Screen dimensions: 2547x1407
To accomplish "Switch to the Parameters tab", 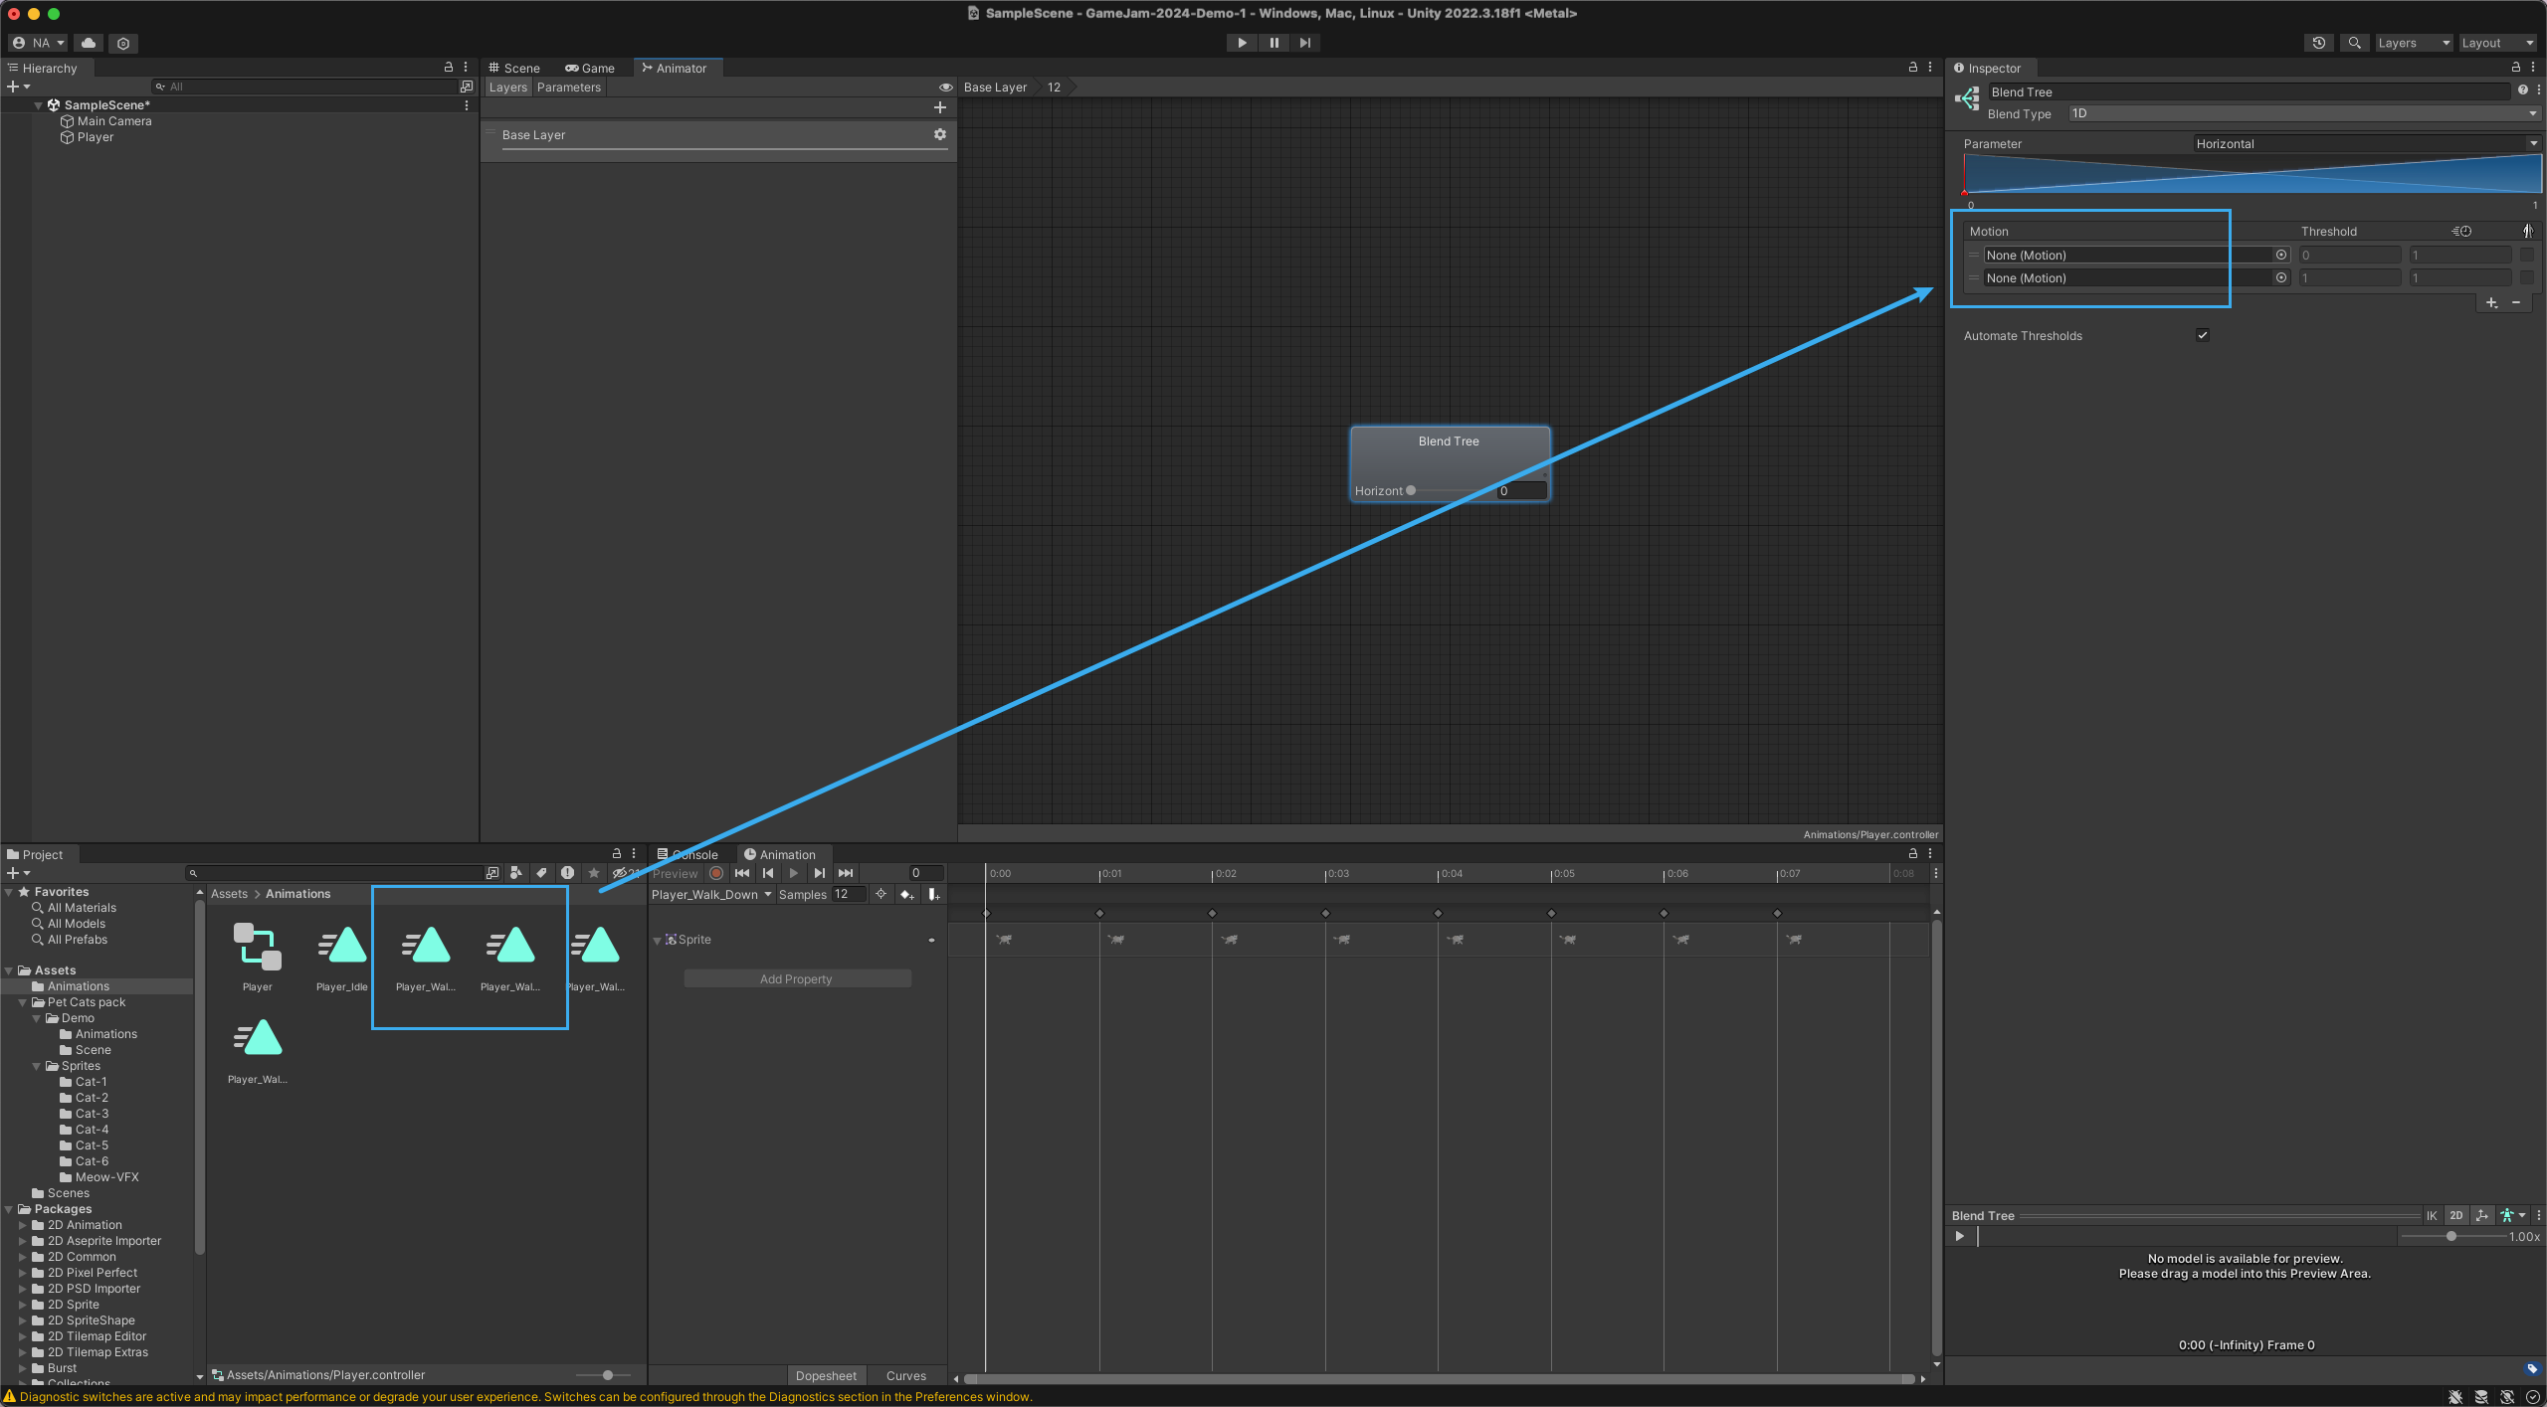I will coord(568,88).
